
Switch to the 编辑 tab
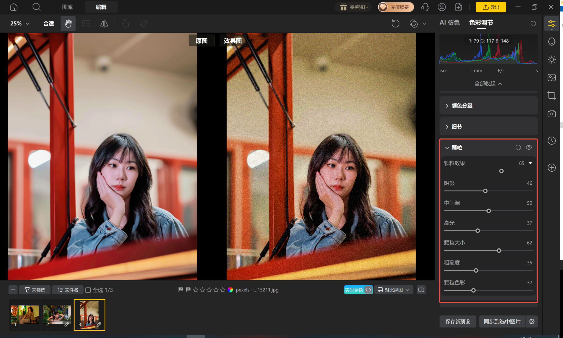tap(101, 7)
